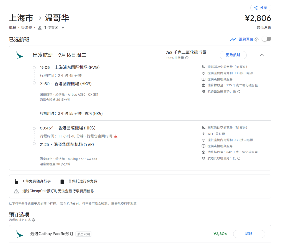Click info icon beside +38% 排放量
This screenshot has width=286, height=244.
[187, 58]
